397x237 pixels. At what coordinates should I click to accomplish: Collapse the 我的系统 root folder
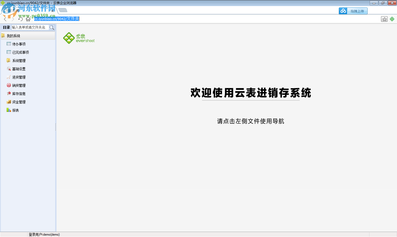(28, 36)
